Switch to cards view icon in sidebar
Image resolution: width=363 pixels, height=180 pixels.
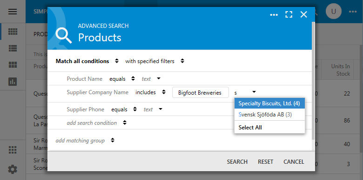click(13, 65)
